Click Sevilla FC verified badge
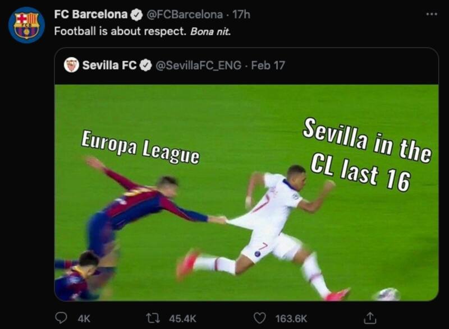 click(x=146, y=66)
